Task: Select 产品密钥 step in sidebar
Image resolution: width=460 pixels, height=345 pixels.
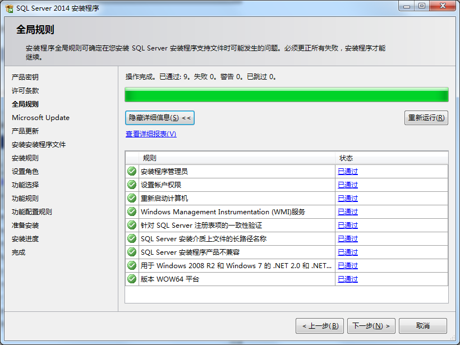Action: coord(25,77)
